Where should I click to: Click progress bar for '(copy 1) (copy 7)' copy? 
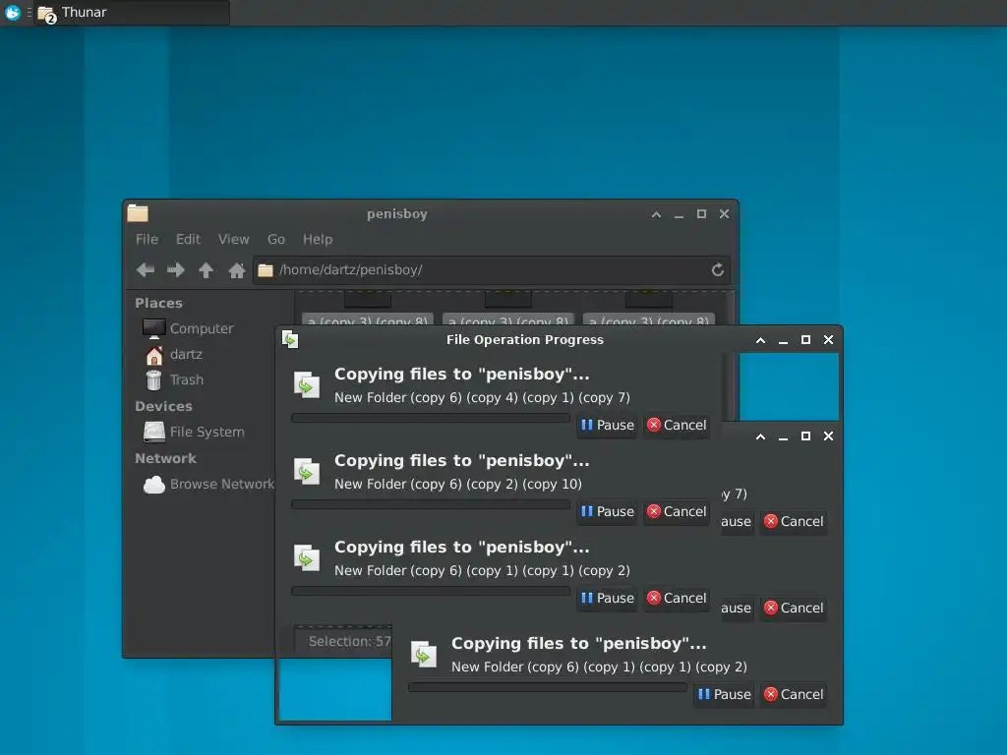(431, 418)
